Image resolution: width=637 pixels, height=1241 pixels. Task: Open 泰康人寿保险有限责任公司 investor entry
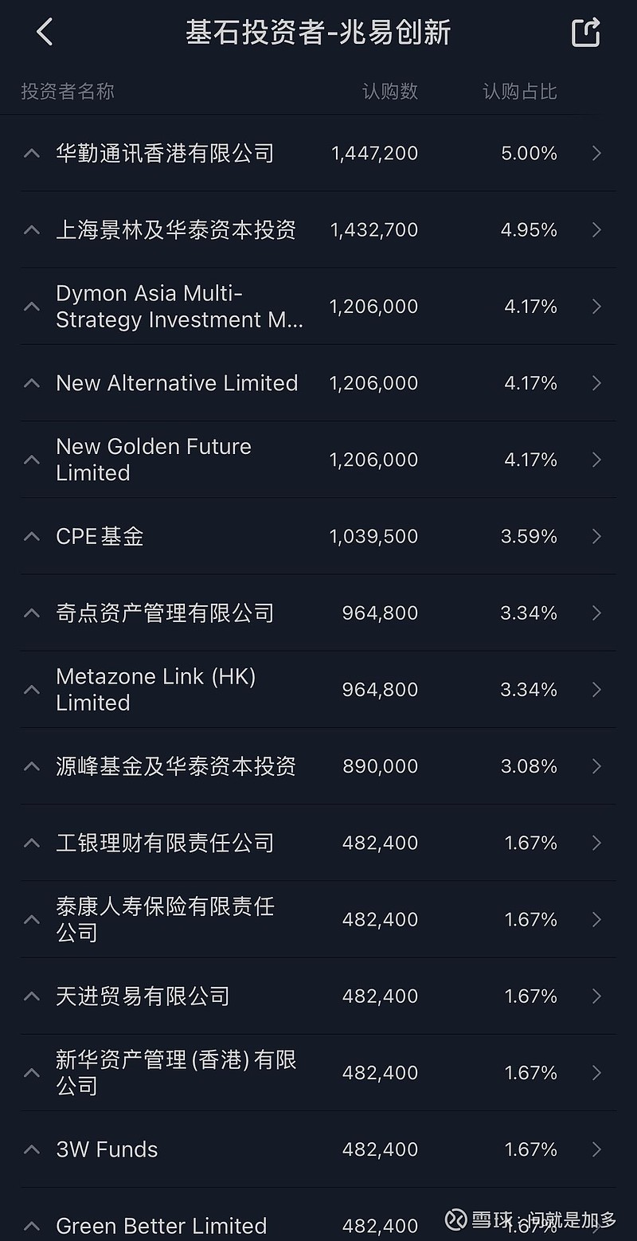[x=165, y=919]
